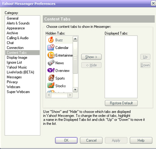Click Hidden Tabs scroll up arrow
Screen dimensions: 156x149
click(75, 39)
